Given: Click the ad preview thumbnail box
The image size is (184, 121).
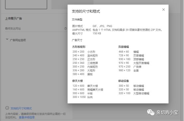Looking at the screenshot, I should (x=26, y=4).
